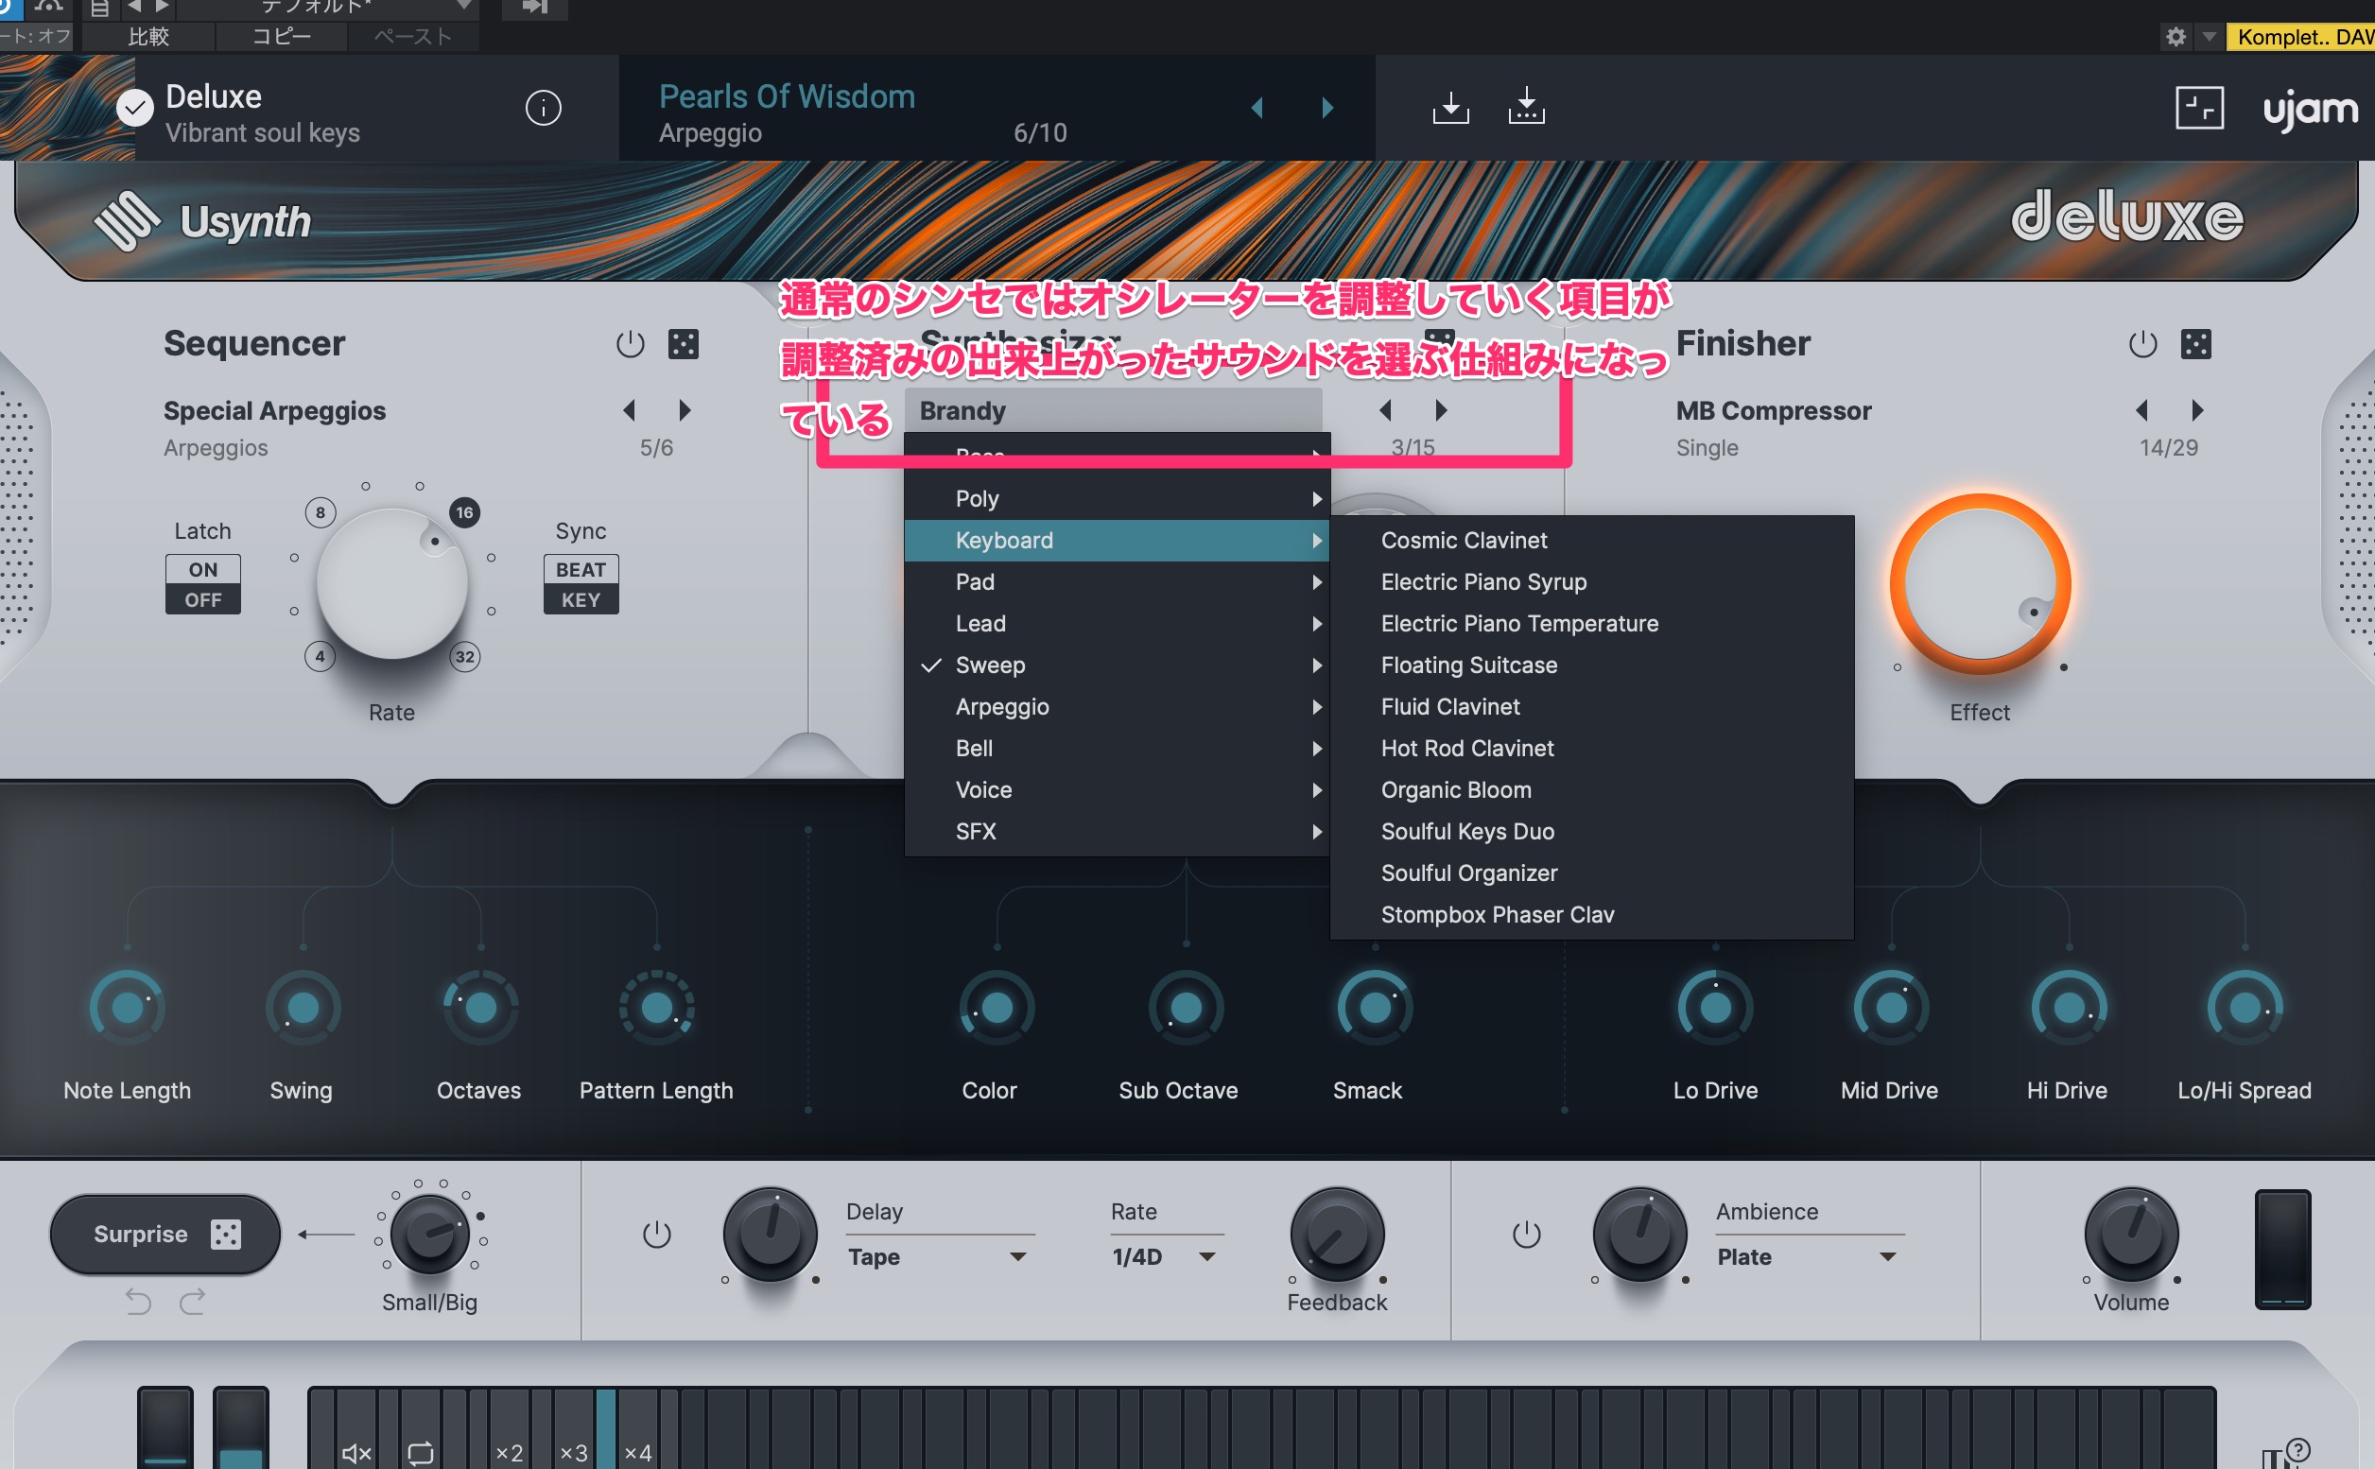Viewport: 2375px width, 1469px height.
Task: Open the Ambience Plate dropdown
Action: click(1806, 1256)
